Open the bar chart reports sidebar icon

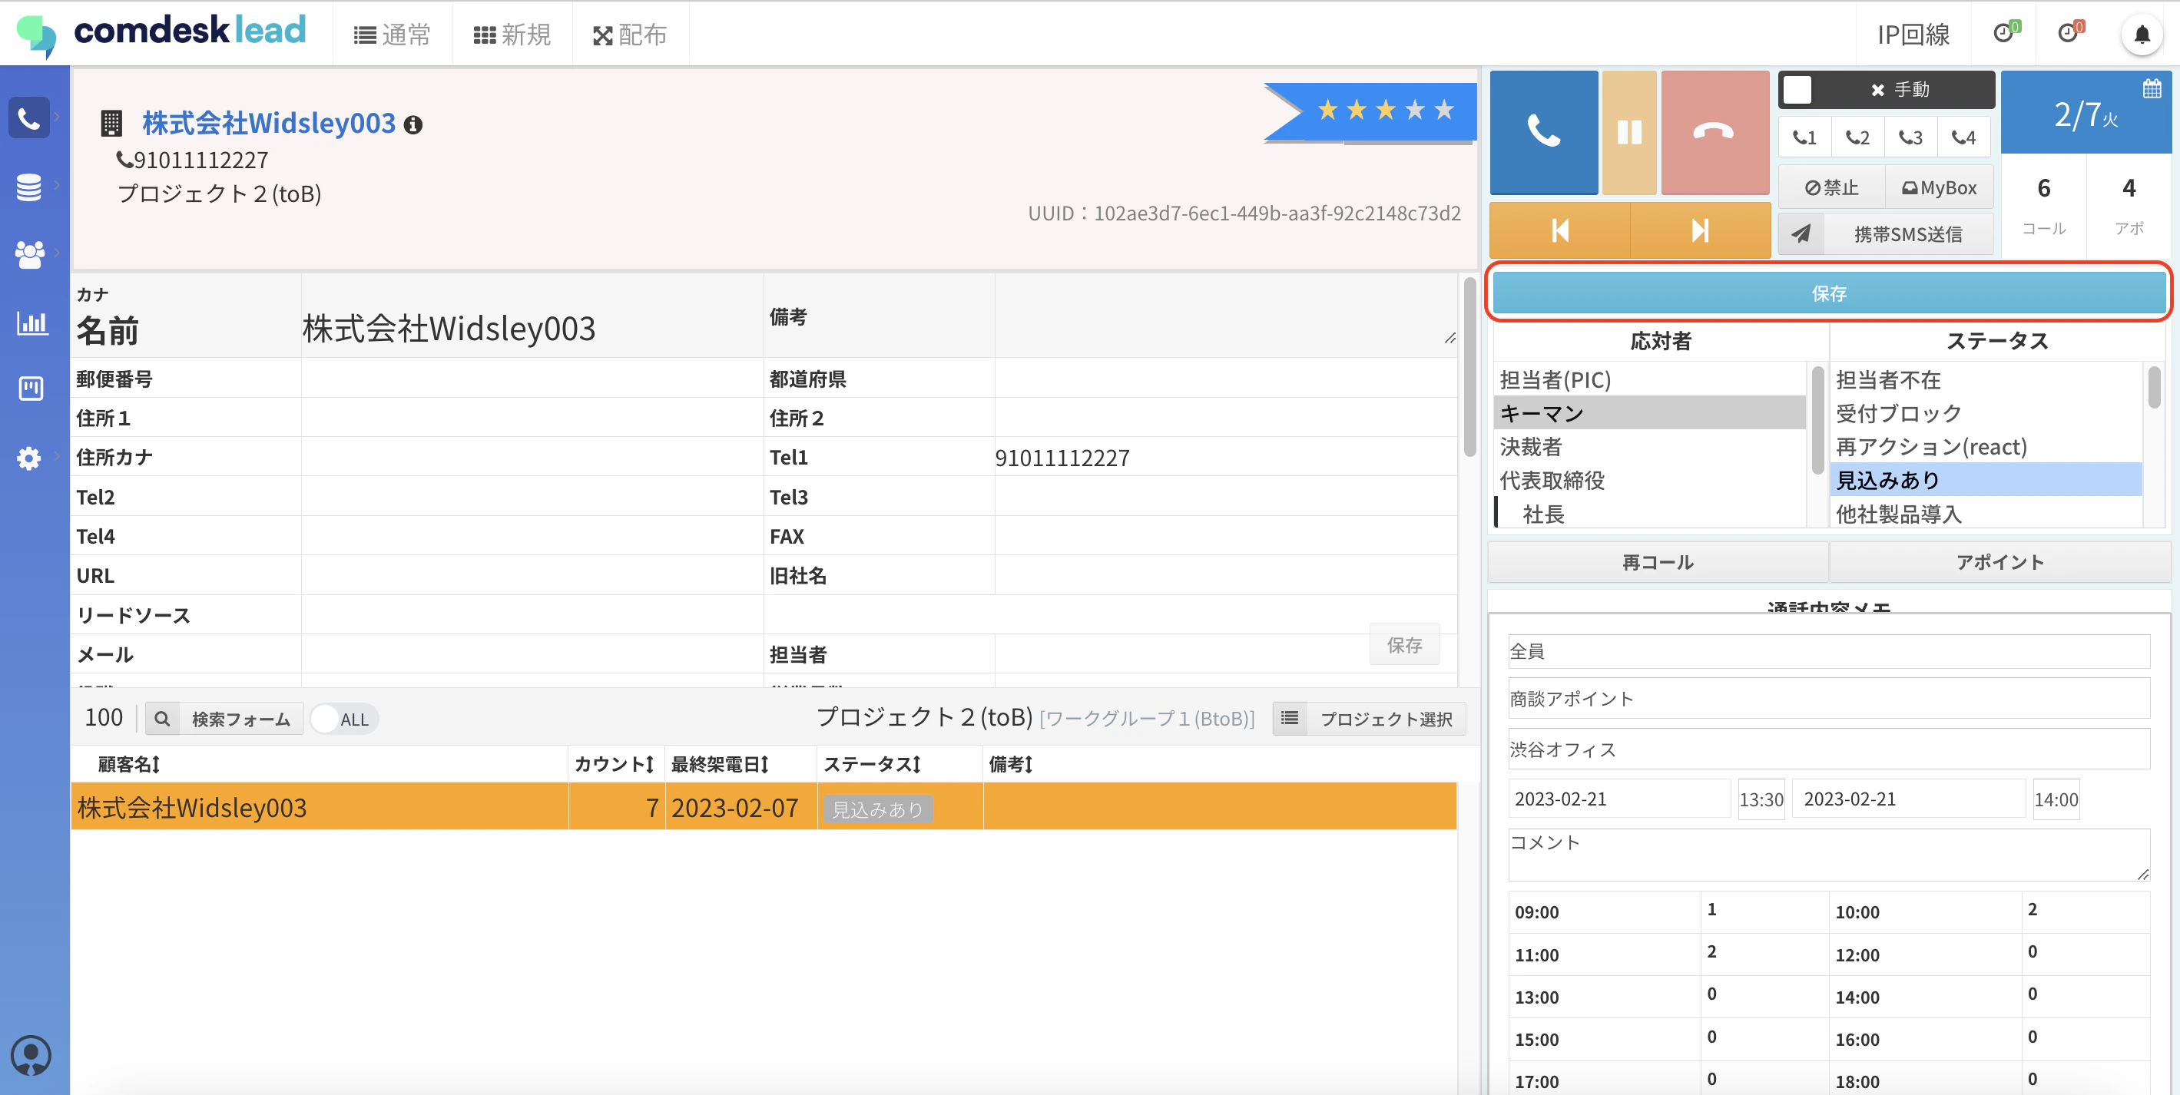(31, 323)
